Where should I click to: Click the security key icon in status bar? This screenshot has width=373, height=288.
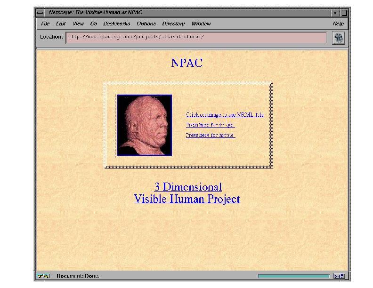pyautogui.click(x=43, y=276)
